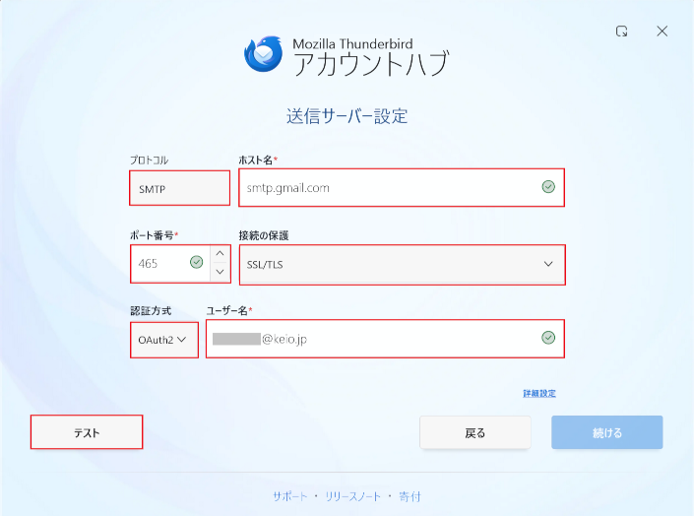Click the green checkmark in the port number field

coord(196,263)
